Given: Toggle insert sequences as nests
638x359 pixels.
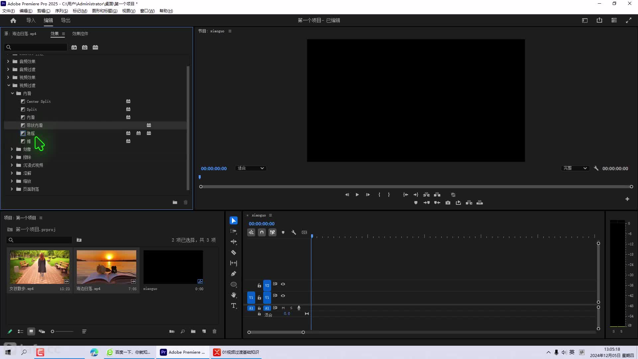Looking at the screenshot, I should tap(251, 233).
